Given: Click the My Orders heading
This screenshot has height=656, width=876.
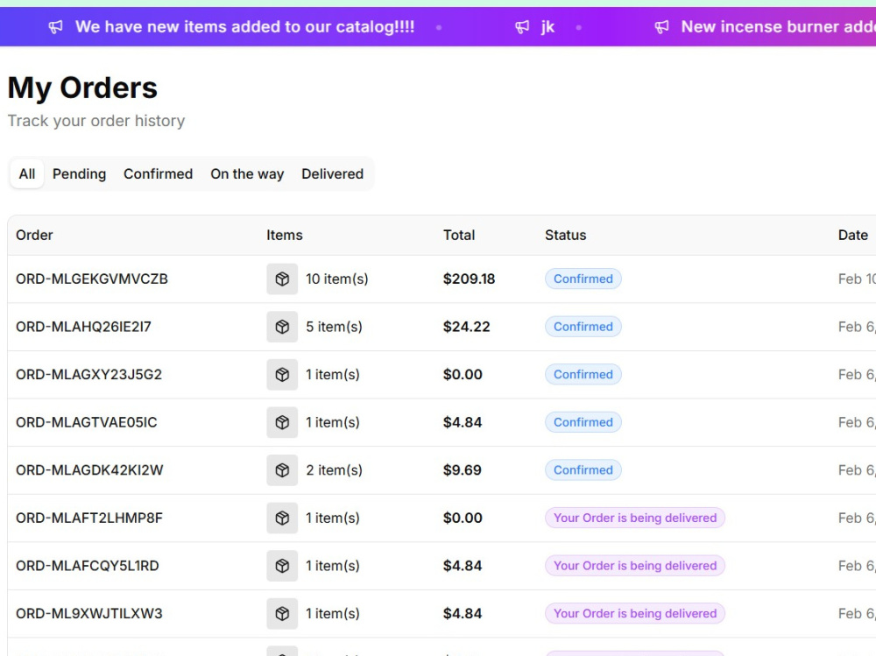Looking at the screenshot, I should point(82,88).
